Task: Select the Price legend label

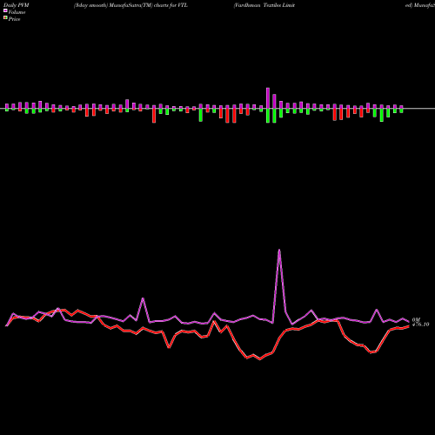Action: pyautogui.click(x=14, y=19)
